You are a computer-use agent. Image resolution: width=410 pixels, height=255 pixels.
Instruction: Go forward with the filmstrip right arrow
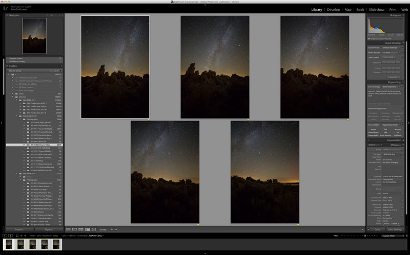[x=25, y=236]
